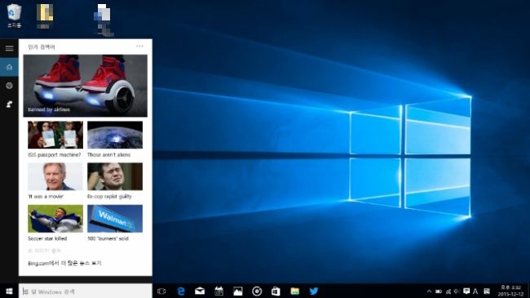Click the Windows search box on taskbar

click(x=86, y=291)
